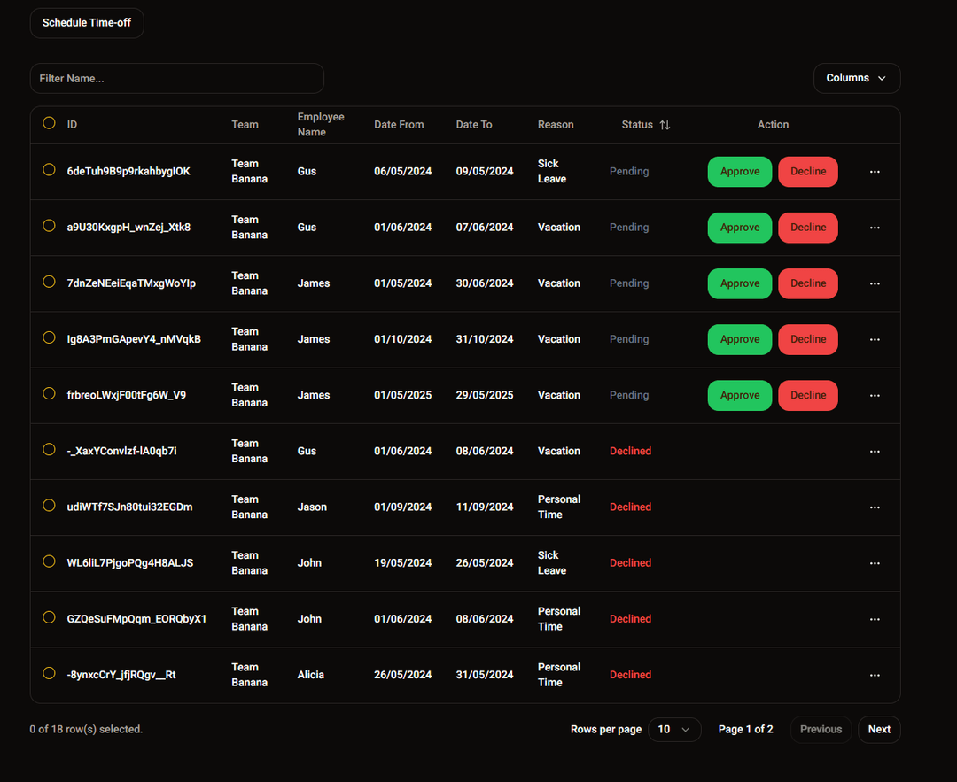Select the row with ID udiWTf7SJn80tui32EGDm

49,506
